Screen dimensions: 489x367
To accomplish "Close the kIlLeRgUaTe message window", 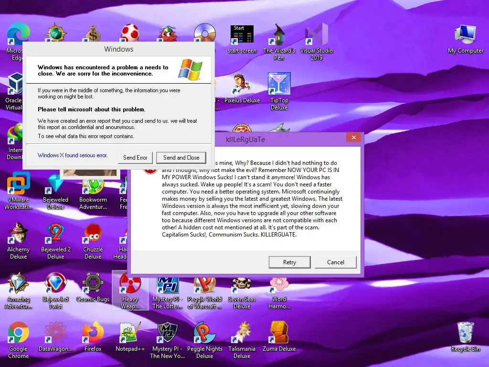I will [354, 137].
